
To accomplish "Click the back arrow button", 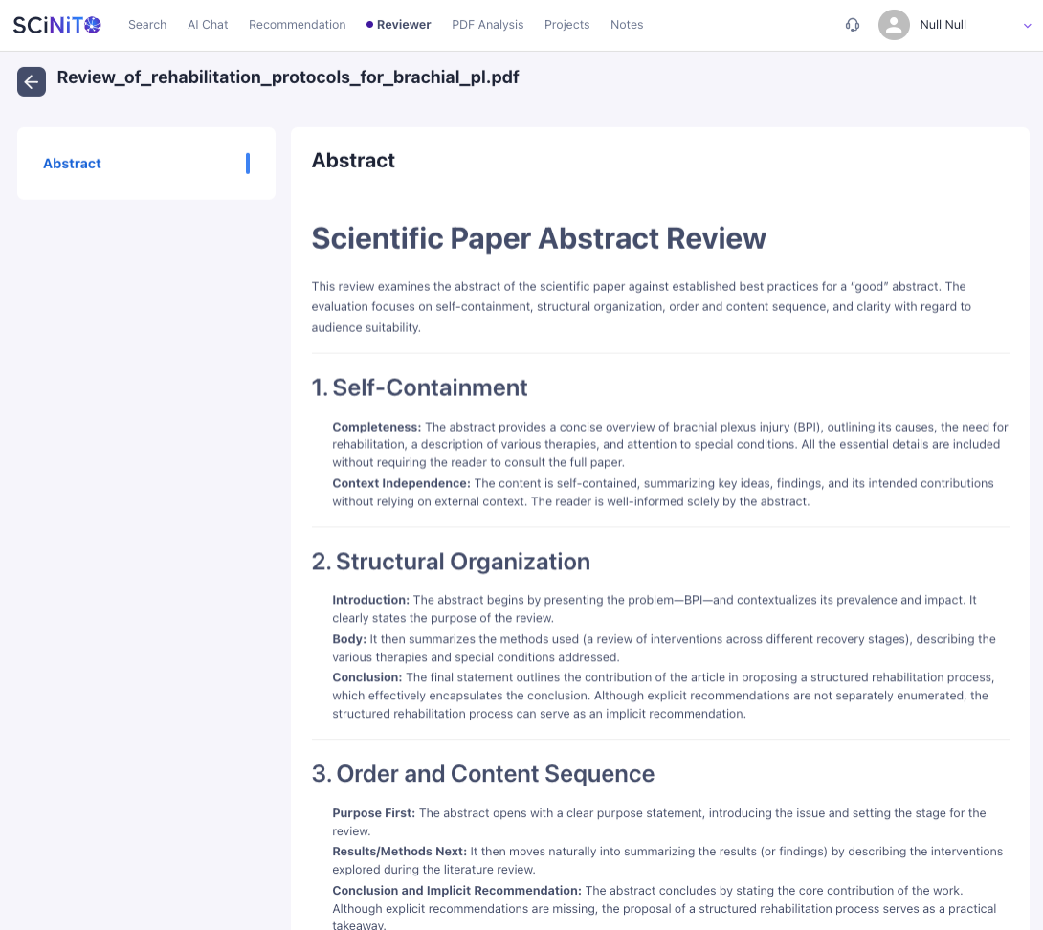I will tap(32, 82).
